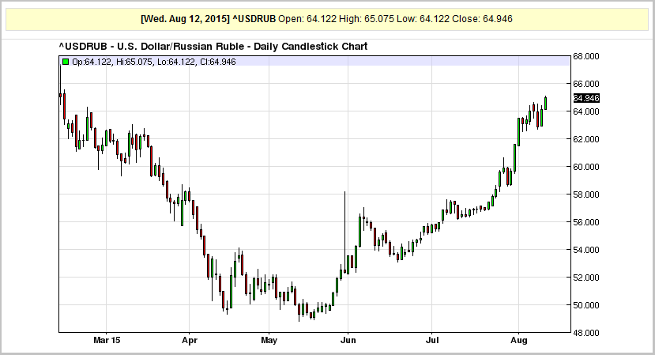655x355 pixels.
Task: Click the 54.000 price axis label
Action: (x=586, y=250)
